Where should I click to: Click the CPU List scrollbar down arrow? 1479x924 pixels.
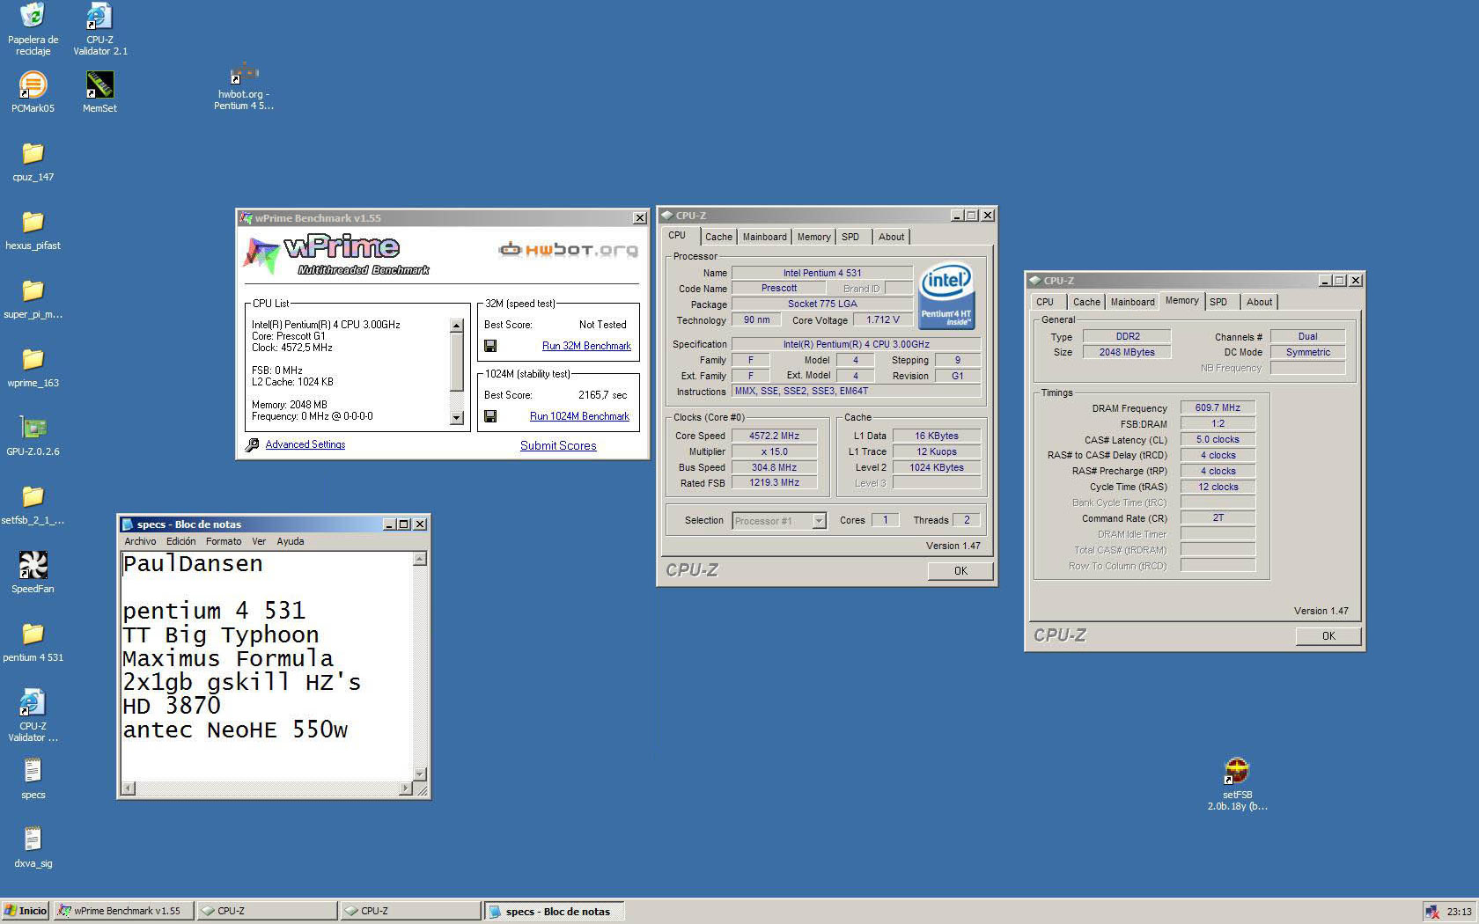point(456,418)
